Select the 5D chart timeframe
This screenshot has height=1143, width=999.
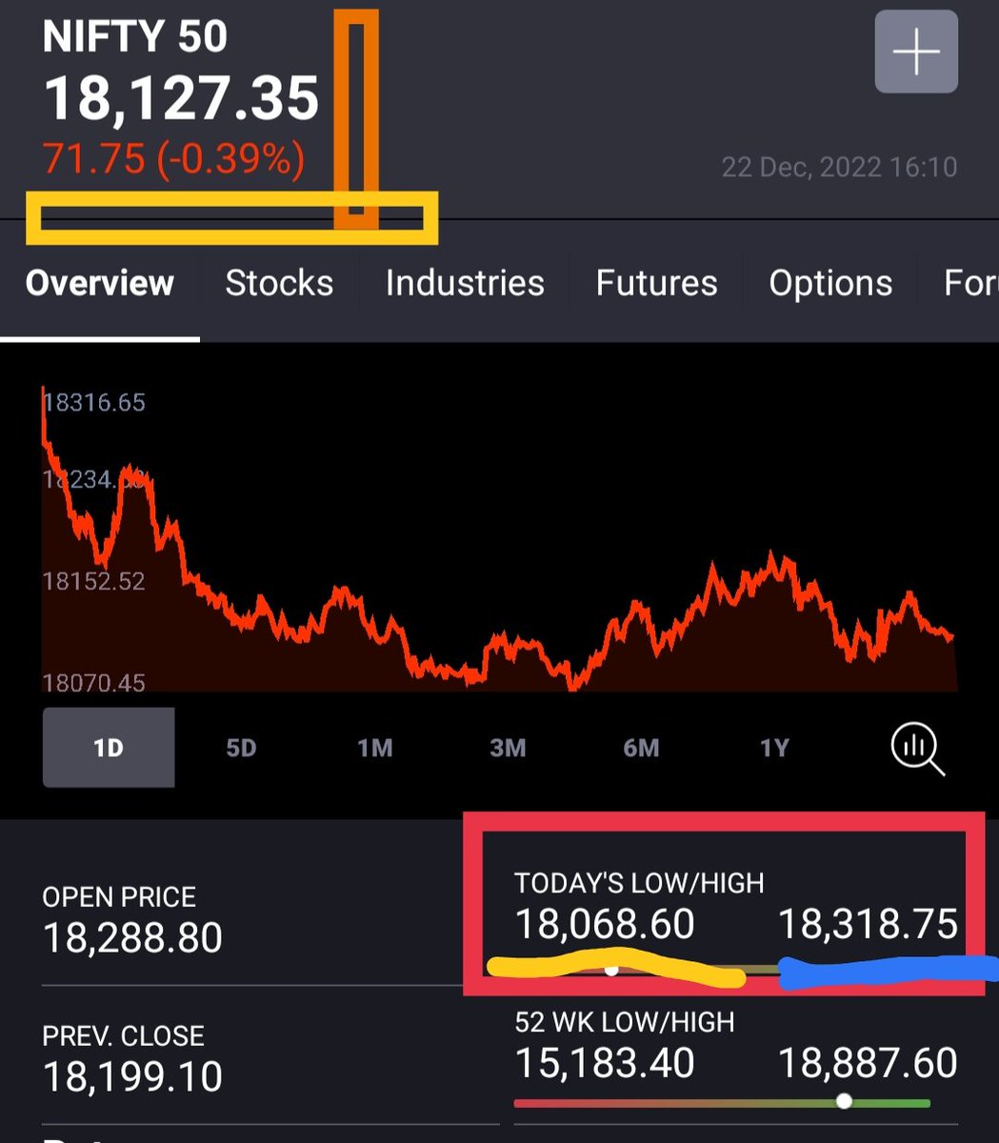(240, 748)
